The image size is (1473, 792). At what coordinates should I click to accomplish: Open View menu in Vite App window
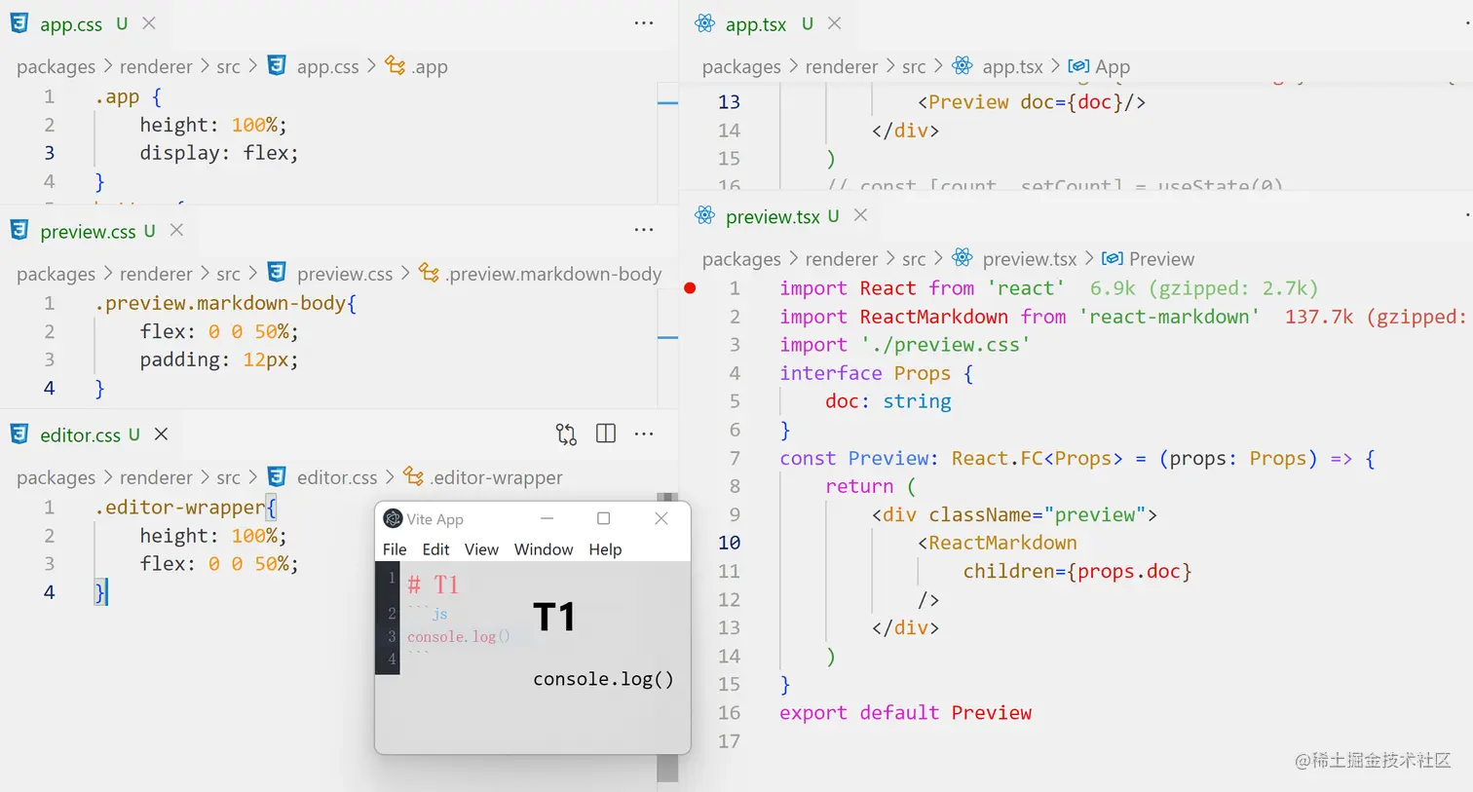(481, 549)
